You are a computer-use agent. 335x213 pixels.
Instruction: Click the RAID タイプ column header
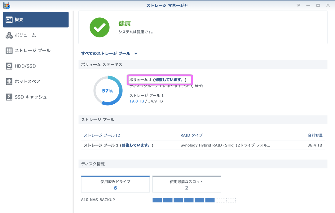tap(192, 135)
